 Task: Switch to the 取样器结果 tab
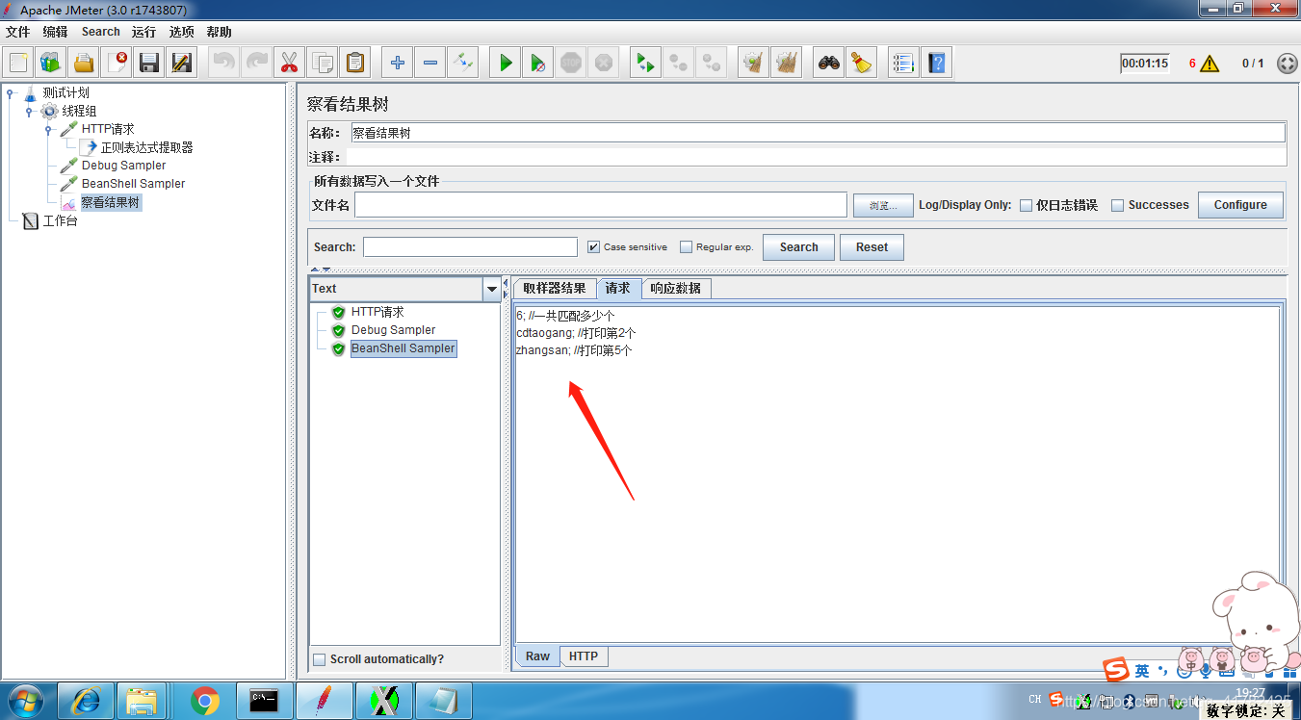(x=555, y=289)
